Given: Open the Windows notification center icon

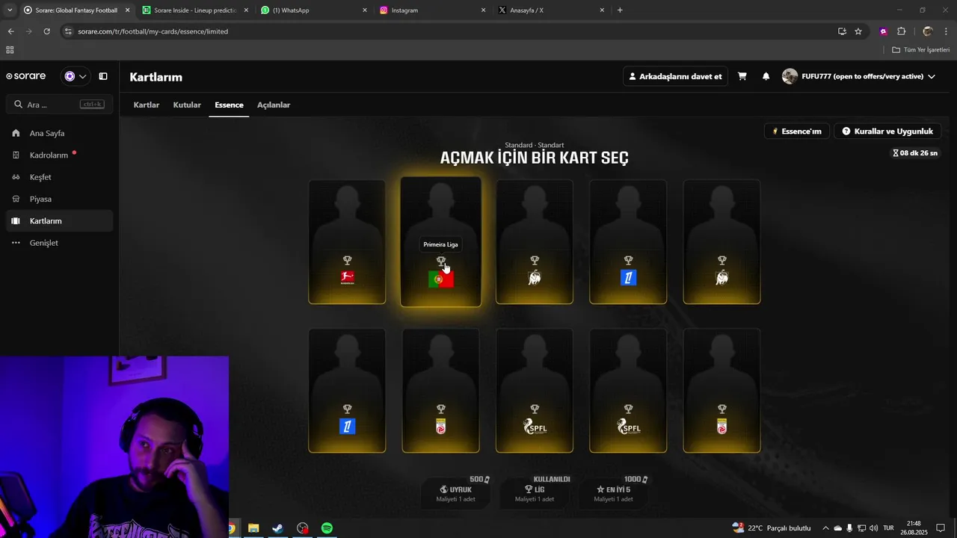Looking at the screenshot, I should [941, 528].
